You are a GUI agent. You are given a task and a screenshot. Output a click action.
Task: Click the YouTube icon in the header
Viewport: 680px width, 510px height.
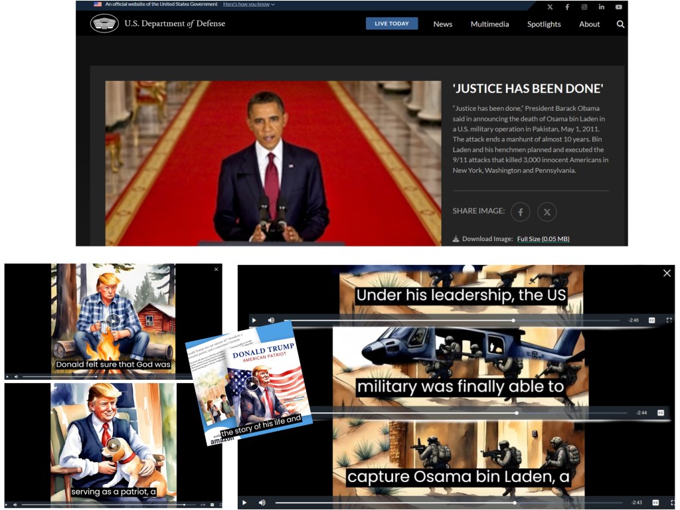point(619,7)
